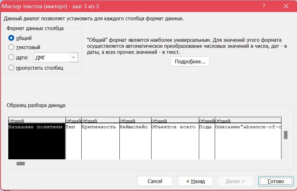Screen dimensions: 297x191
Task: Cancel the import wizard
Action: pyautogui.click(x=155, y=181)
